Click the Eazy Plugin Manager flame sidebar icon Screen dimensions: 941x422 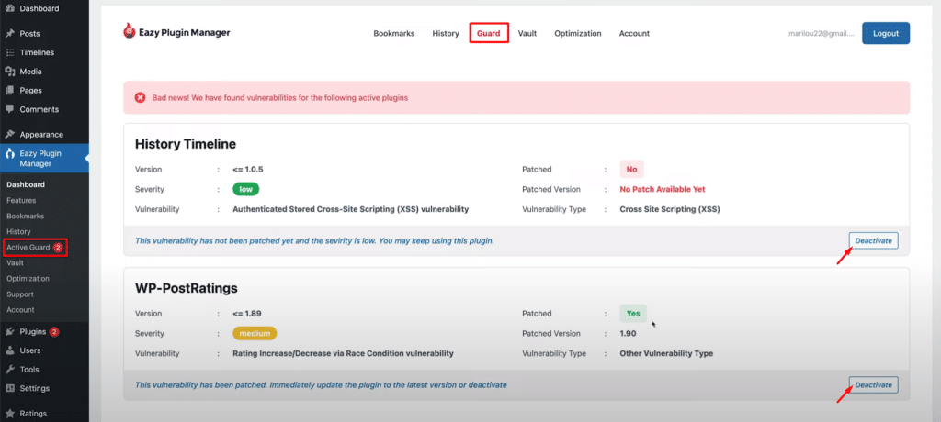click(x=9, y=153)
